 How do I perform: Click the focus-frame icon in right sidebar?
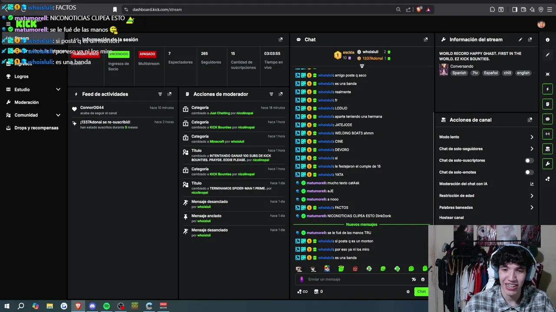(547, 74)
